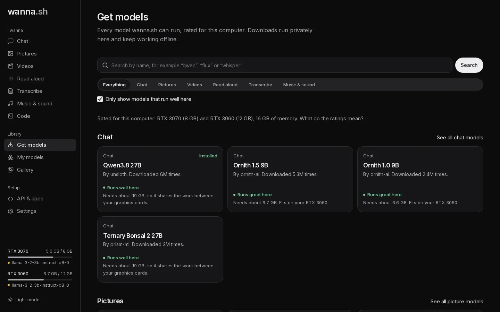Click the Light mode label

click(x=27, y=300)
